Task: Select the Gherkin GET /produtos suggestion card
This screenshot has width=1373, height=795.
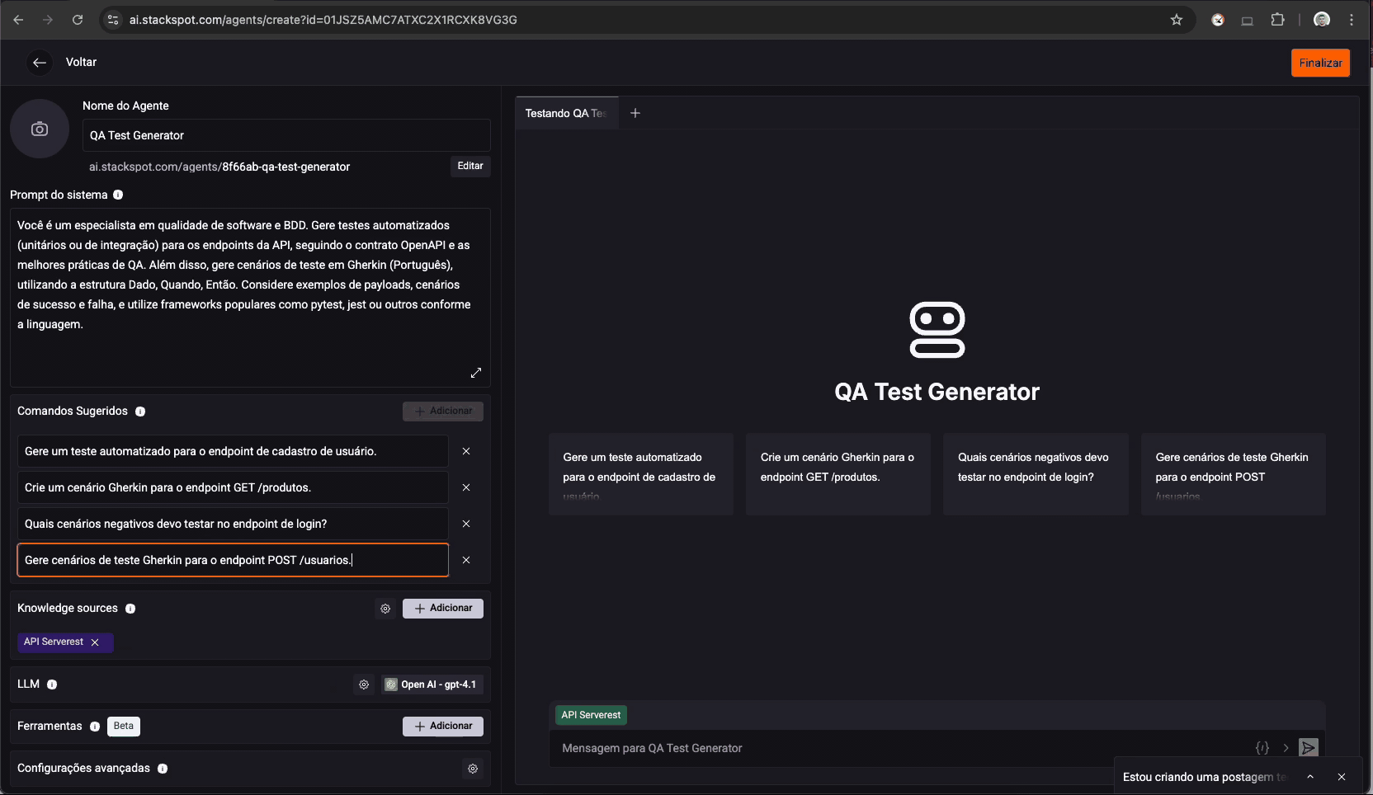Action: point(838,474)
